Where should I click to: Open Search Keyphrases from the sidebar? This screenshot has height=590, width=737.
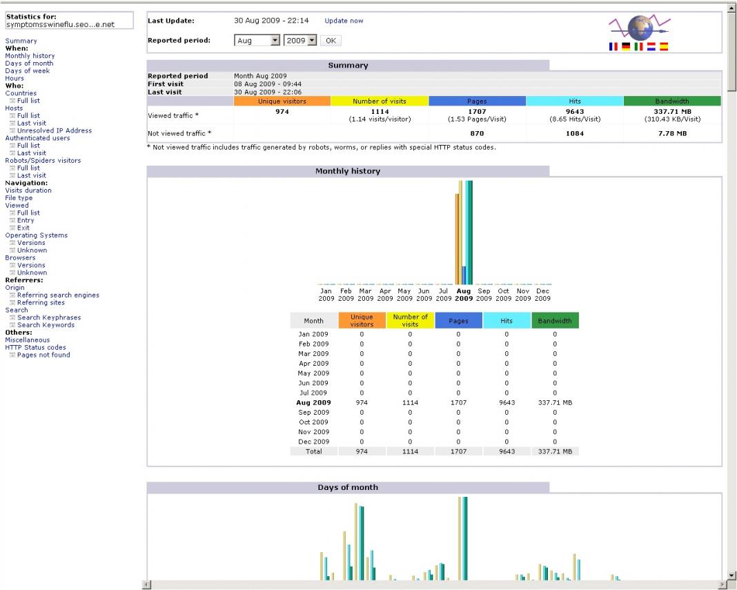point(49,317)
